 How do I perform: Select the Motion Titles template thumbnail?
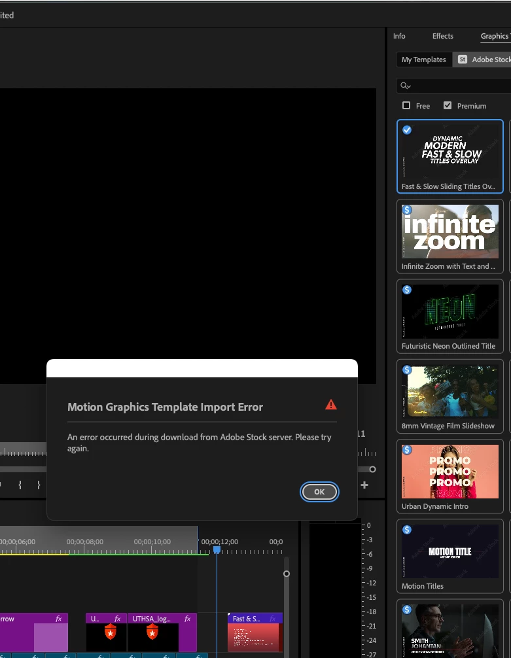tap(450, 551)
